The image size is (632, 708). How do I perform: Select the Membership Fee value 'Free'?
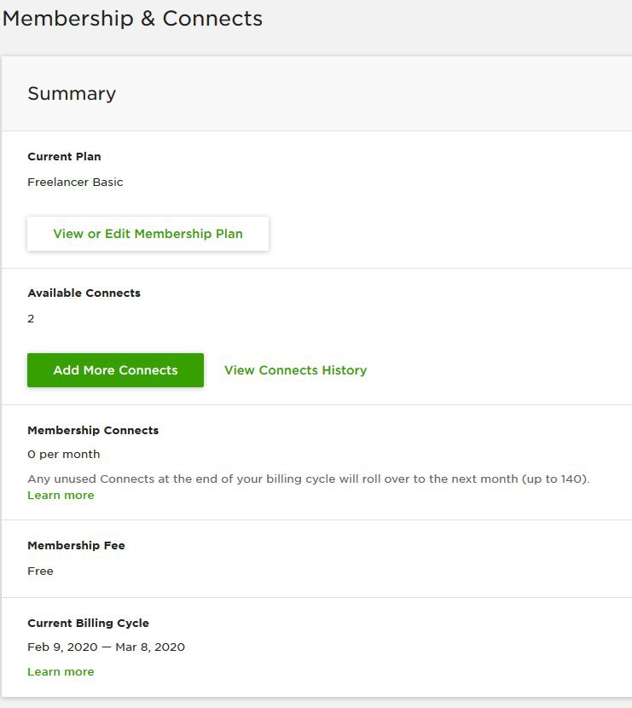[x=40, y=572]
